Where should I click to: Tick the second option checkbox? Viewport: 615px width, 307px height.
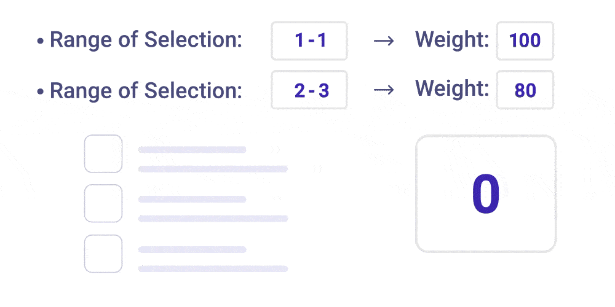pyautogui.click(x=103, y=204)
